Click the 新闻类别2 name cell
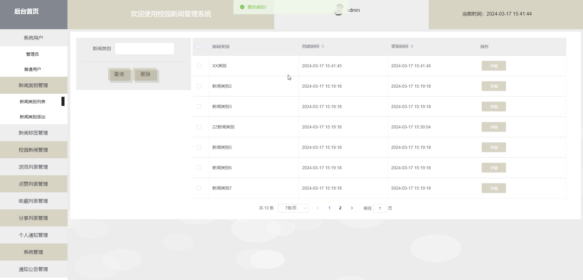This screenshot has width=583, height=280. [x=222, y=86]
